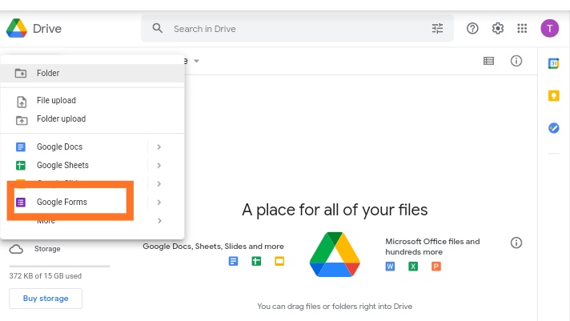Open Settings gear icon

(x=498, y=28)
